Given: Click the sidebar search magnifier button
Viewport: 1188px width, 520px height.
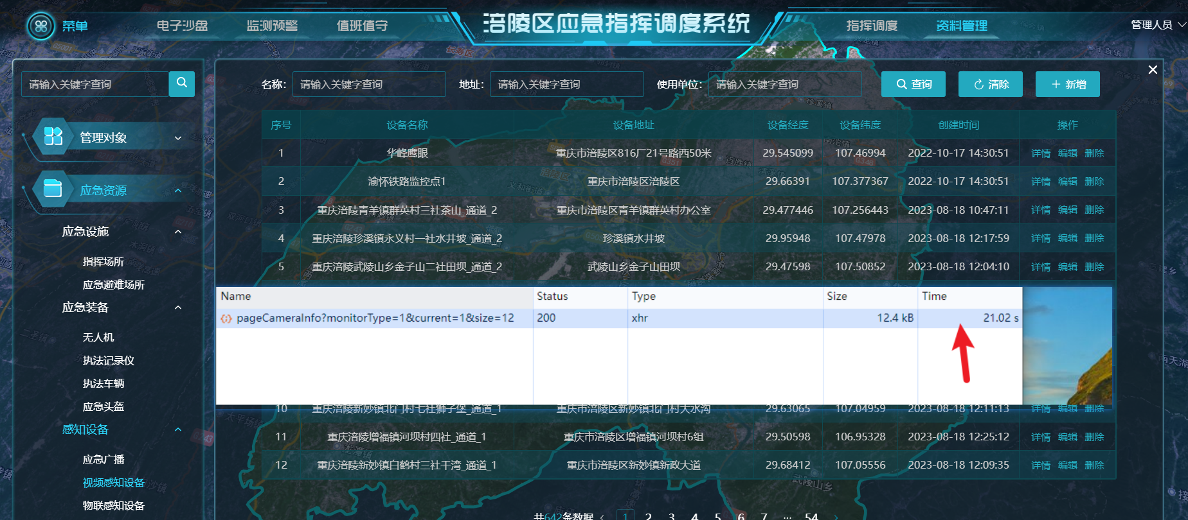Looking at the screenshot, I should click(x=182, y=83).
